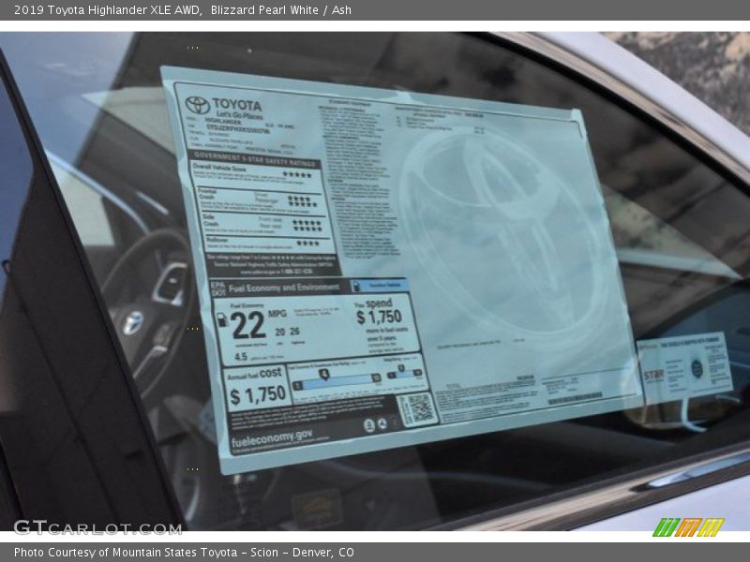Click the "Fuel Economy and Environment" heading
Viewport: 750px width, 562px height.
pos(284,288)
